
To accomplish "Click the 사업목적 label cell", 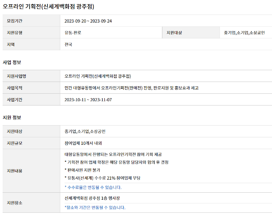I will [x=31, y=88].
